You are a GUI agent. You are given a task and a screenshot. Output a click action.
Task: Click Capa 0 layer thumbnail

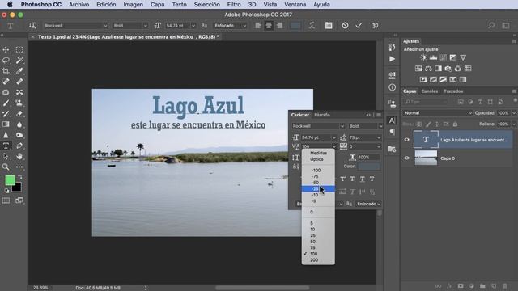point(426,158)
